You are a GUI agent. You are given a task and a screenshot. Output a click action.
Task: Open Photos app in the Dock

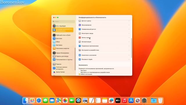click(x=65, y=101)
